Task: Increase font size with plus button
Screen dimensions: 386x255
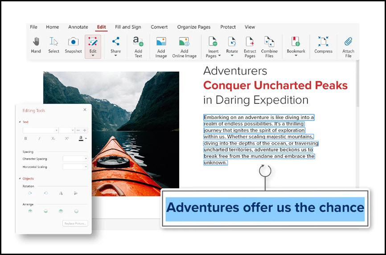Action: pos(85,130)
